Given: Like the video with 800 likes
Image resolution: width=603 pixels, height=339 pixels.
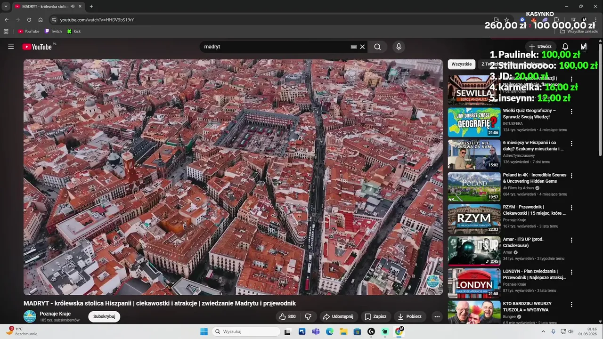Looking at the screenshot, I should click(x=287, y=316).
